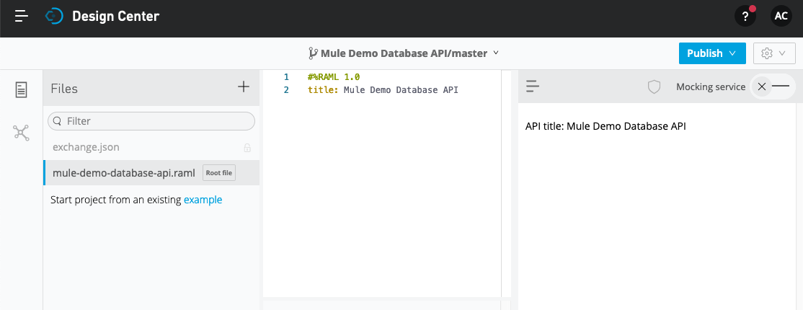Open the dependencies graph icon in sidebar
Viewport: 803px width, 310px height.
click(x=22, y=132)
